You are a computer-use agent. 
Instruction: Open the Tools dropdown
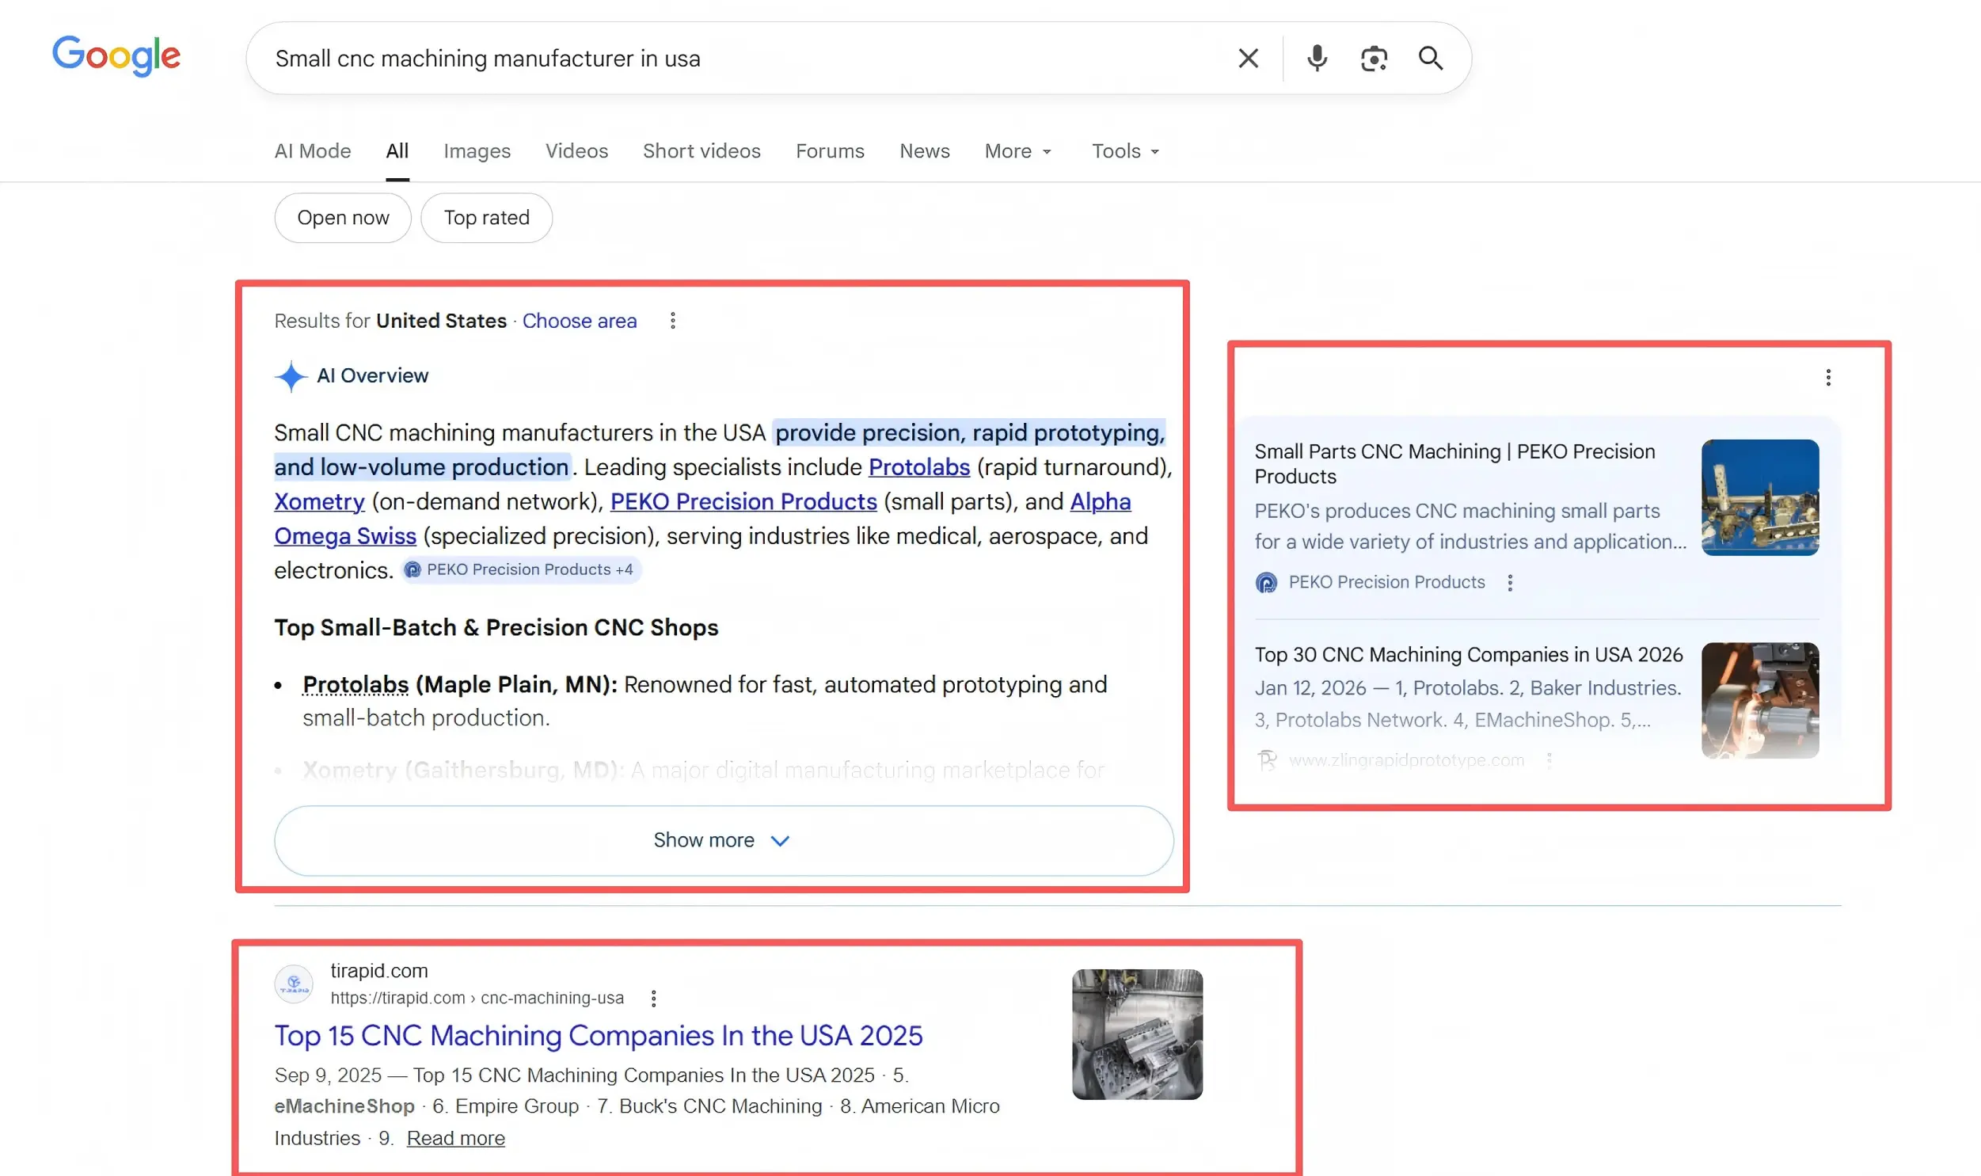point(1126,150)
